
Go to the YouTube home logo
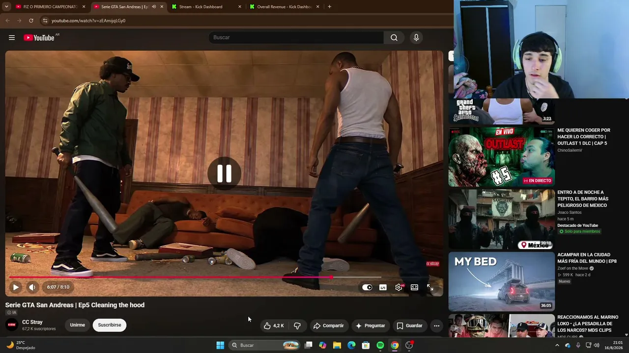[x=39, y=38]
